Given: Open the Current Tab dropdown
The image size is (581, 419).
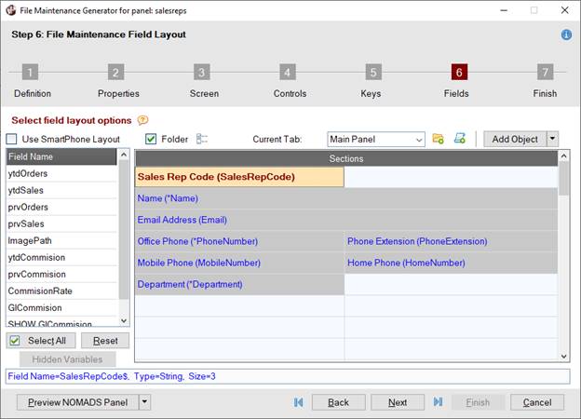Looking at the screenshot, I should 418,140.
